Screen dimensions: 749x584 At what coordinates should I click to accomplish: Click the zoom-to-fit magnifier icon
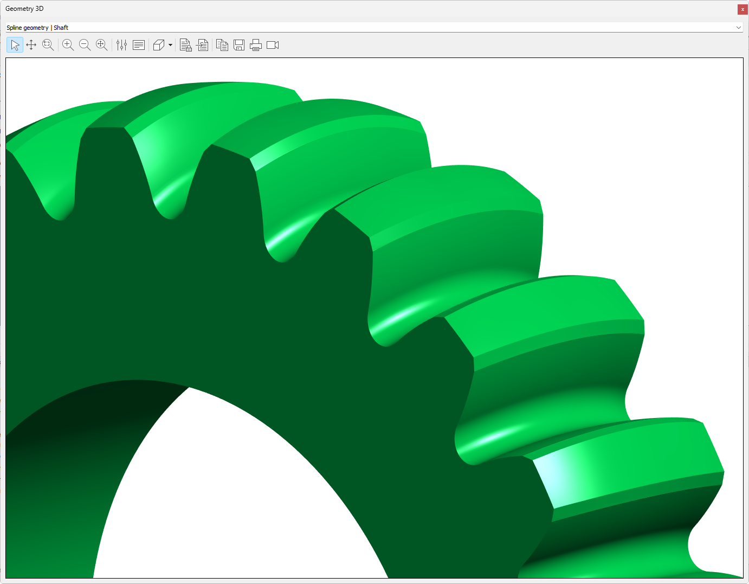click(x=101, y=45)
